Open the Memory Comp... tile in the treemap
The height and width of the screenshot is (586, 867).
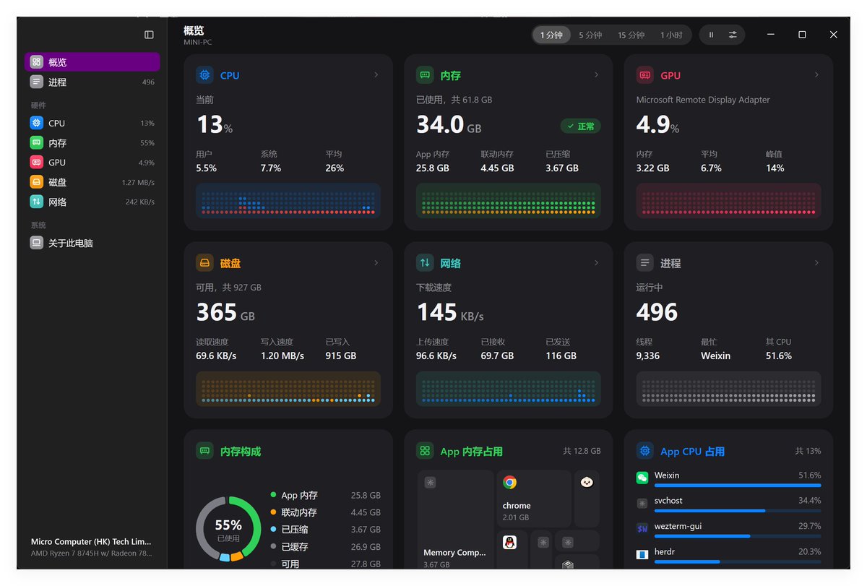click(x=455, y=520)
